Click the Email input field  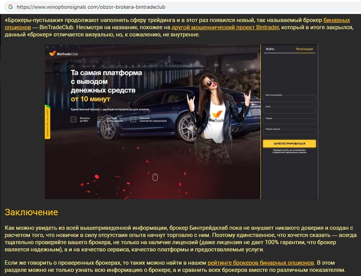289,110
